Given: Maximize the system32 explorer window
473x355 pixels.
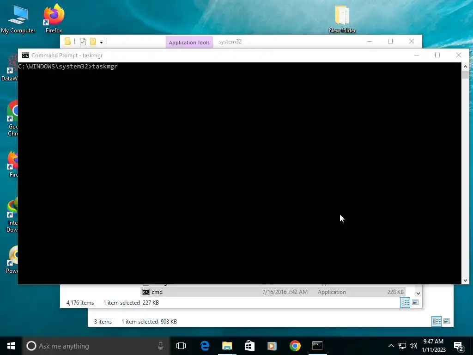Looking at the screenshot, I should pyautogui.click(x=390, y=41).
